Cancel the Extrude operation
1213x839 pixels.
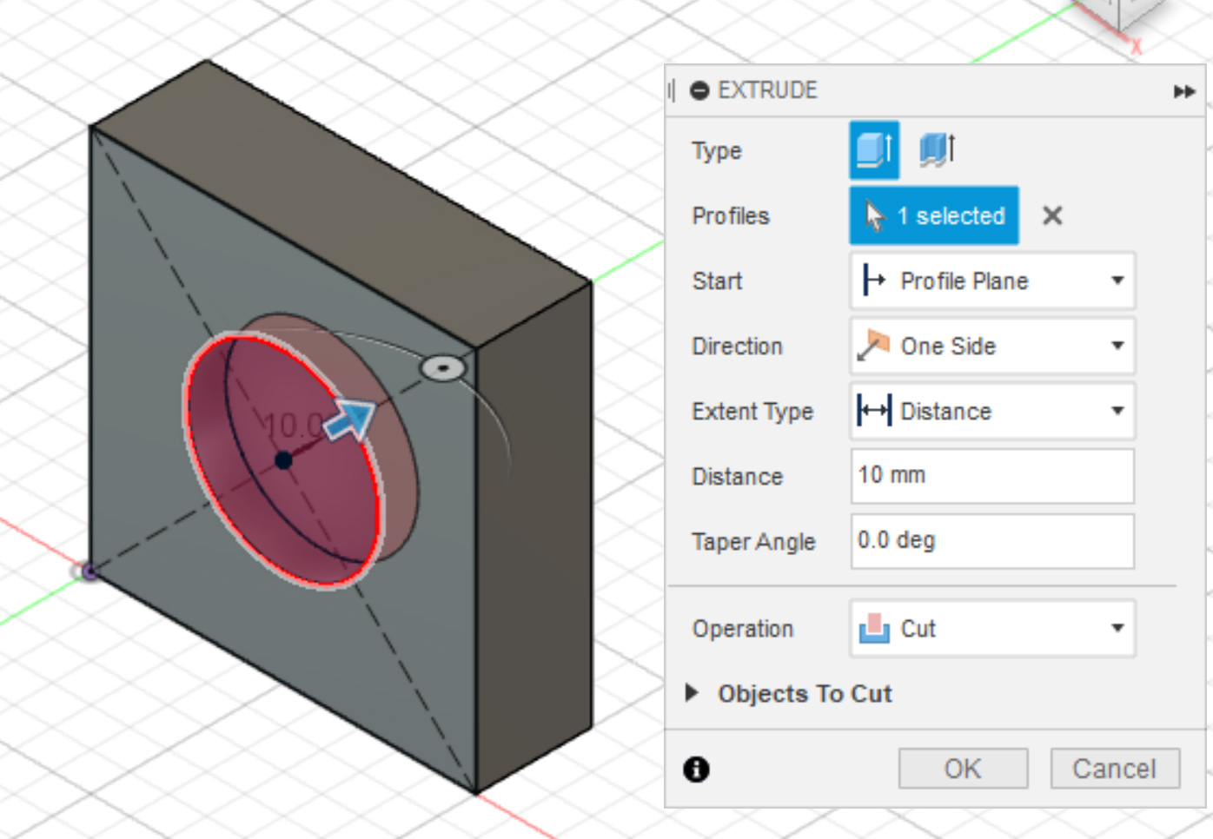coord(1113,768)
